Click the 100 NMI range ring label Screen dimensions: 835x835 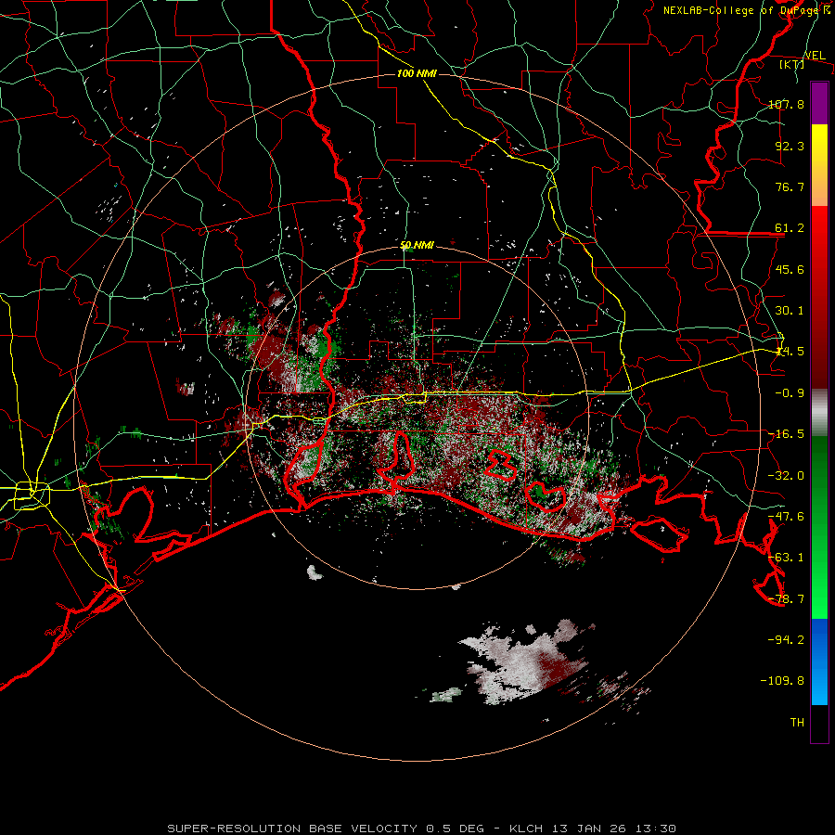point(417,73)
